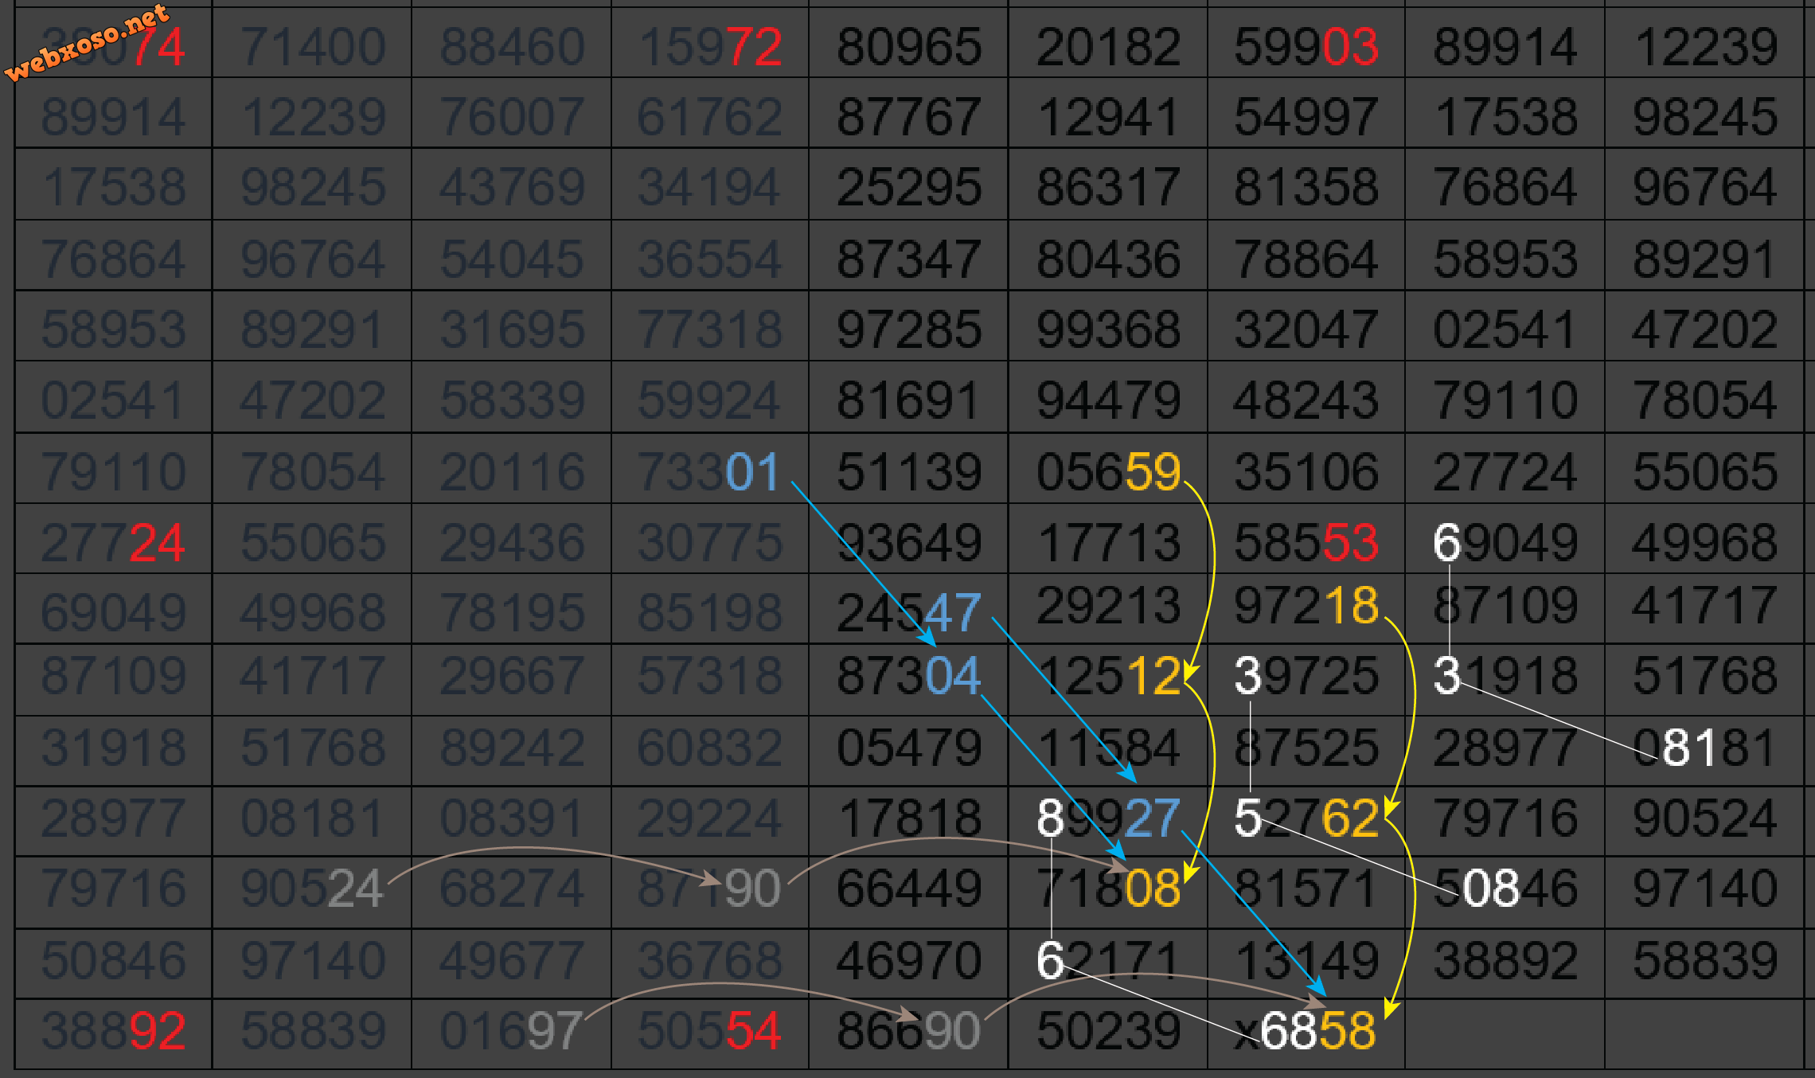This screenshot has width=1815, height=1078.
Task: Select the cell containing 89927
Action: click(1108, 818)
